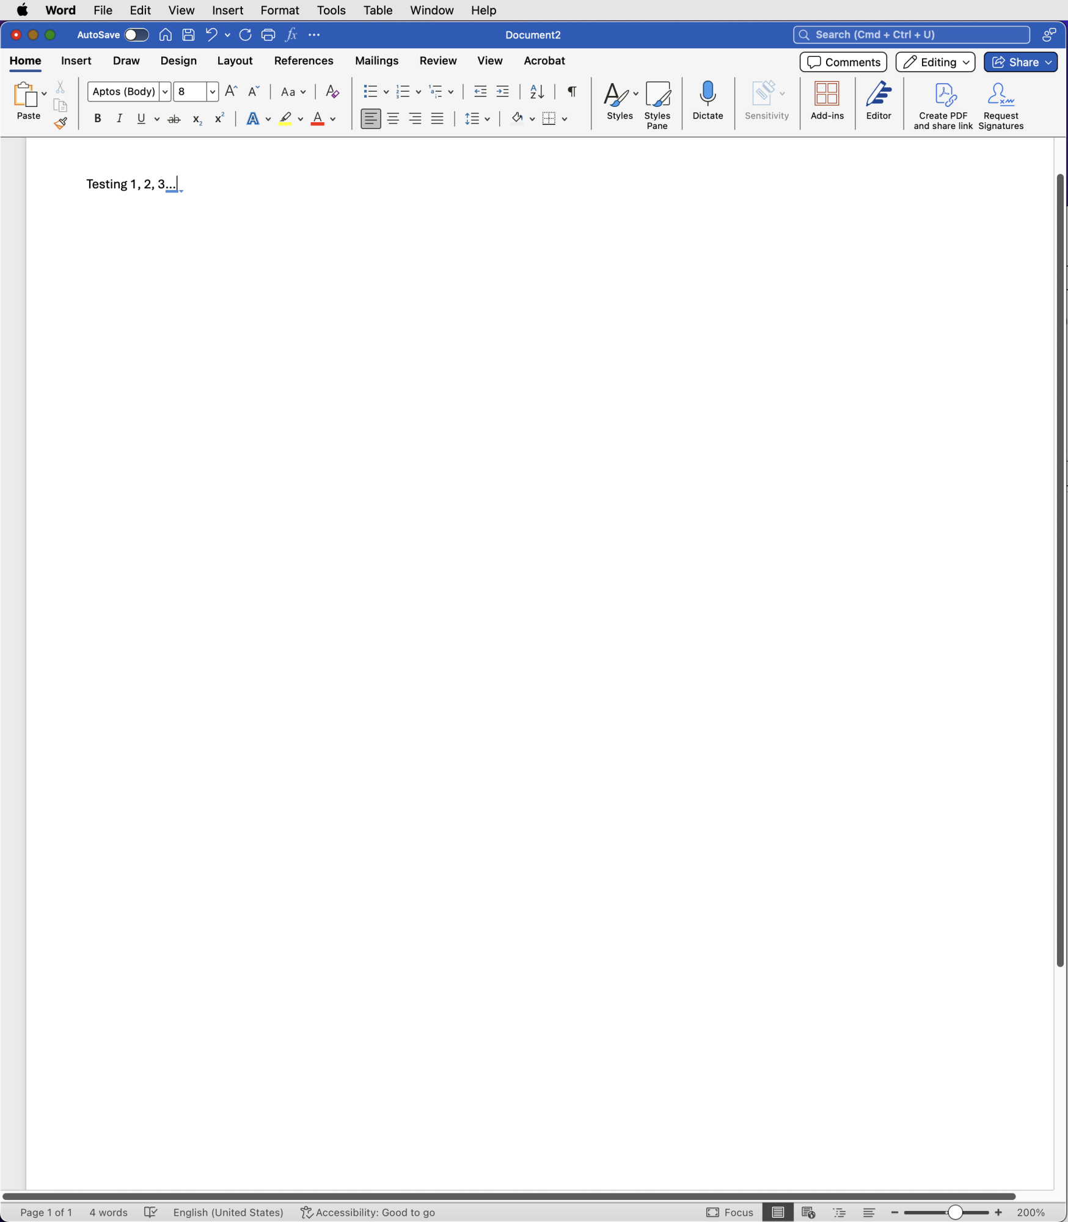
Task: Launch the Editor tool
Action: [879, 101]
